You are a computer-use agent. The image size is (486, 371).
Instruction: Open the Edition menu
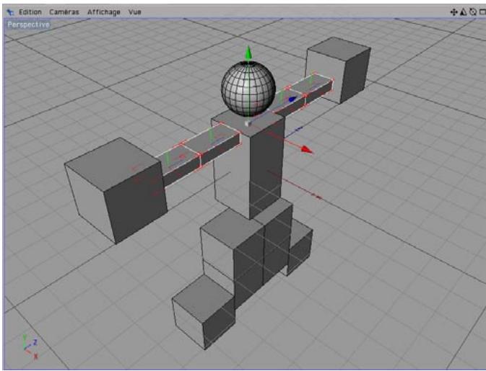30,12
